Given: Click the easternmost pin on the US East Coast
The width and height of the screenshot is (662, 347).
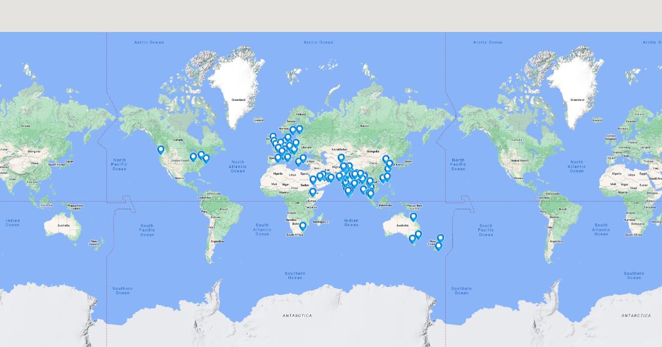Looking at the screenshot, I should point(206,159).
